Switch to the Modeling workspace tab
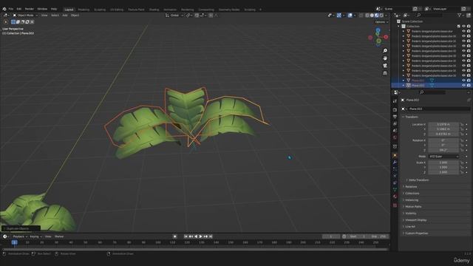This screenshot has height=266, width=473. coord(84,10)
